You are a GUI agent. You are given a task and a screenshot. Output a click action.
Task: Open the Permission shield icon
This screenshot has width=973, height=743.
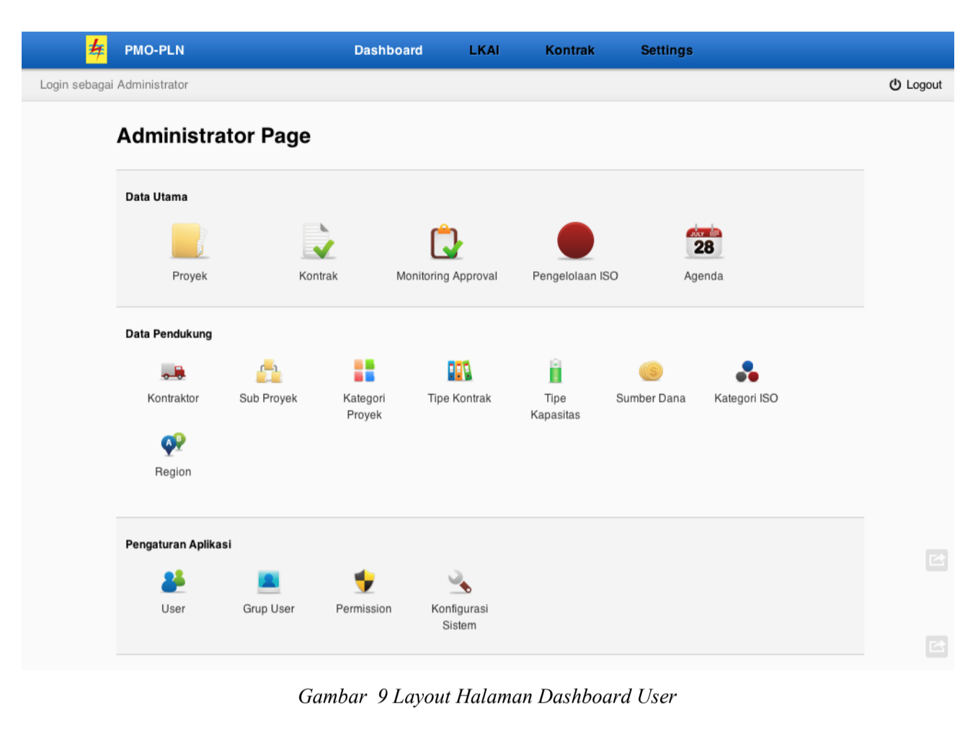click(364, 582)
